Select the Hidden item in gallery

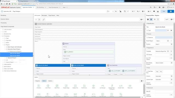click(x=94, y=87)
